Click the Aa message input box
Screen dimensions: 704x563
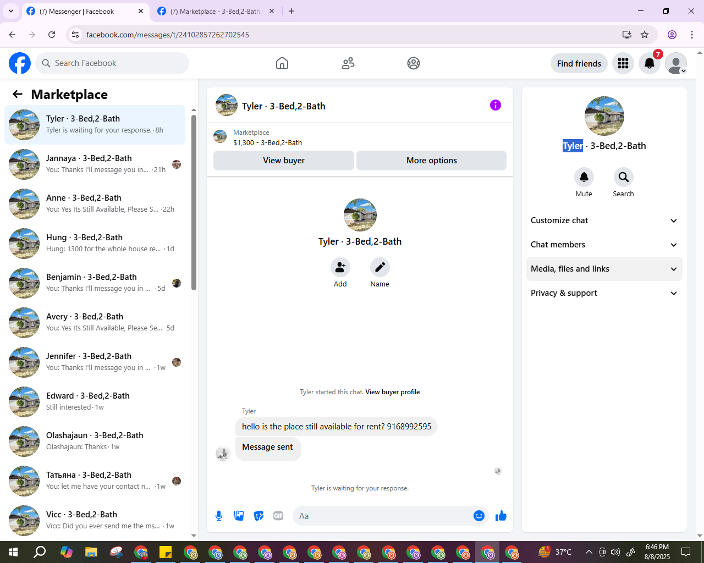383,516
